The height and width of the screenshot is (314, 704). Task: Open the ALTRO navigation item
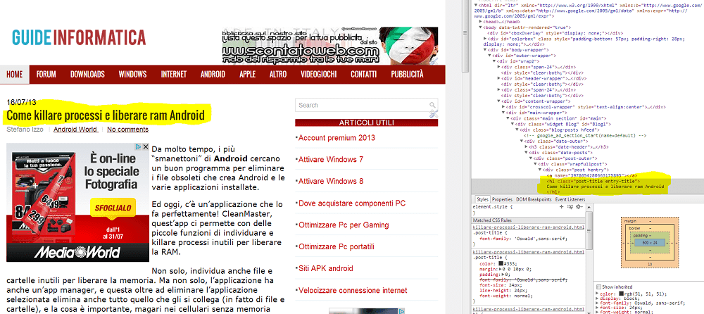pyautogui.click(x=278, y=74)
